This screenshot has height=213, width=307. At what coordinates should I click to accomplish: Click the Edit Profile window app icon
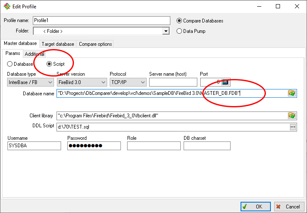[7, 7]
